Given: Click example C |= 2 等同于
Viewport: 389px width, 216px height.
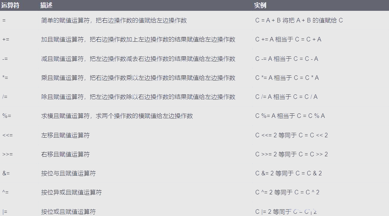Looking at the screenshot, I should pyautogui.click(x=286, y=212).
